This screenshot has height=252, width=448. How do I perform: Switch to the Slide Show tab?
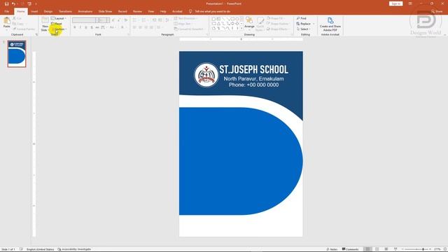[x=105, y=11]
